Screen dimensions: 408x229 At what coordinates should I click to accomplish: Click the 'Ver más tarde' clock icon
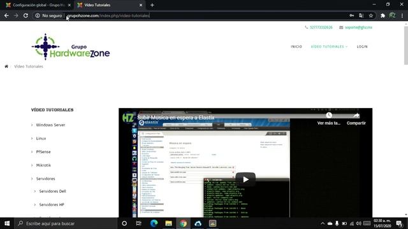329,115
